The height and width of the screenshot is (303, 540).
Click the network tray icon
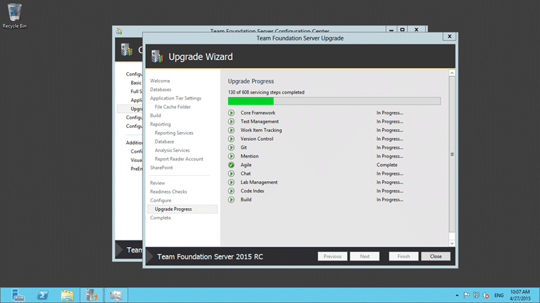(477, 295)
